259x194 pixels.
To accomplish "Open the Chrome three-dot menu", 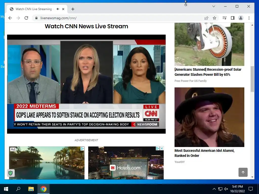I will [249, 18].
